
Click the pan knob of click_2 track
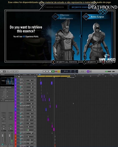tap(35, 80)
